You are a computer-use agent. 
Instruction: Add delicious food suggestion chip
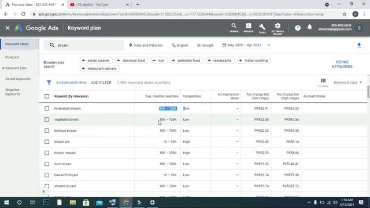[131, 61]
